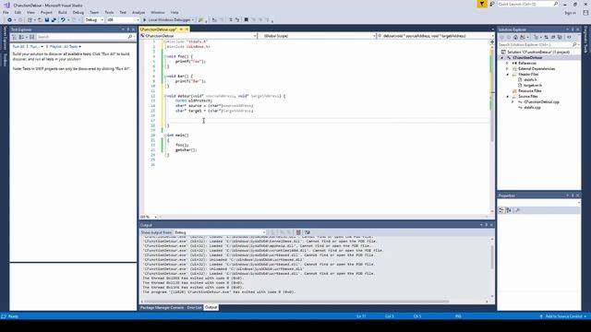
Task: Collapse the CFunctionDetour project node
Action: coord(501,57)
